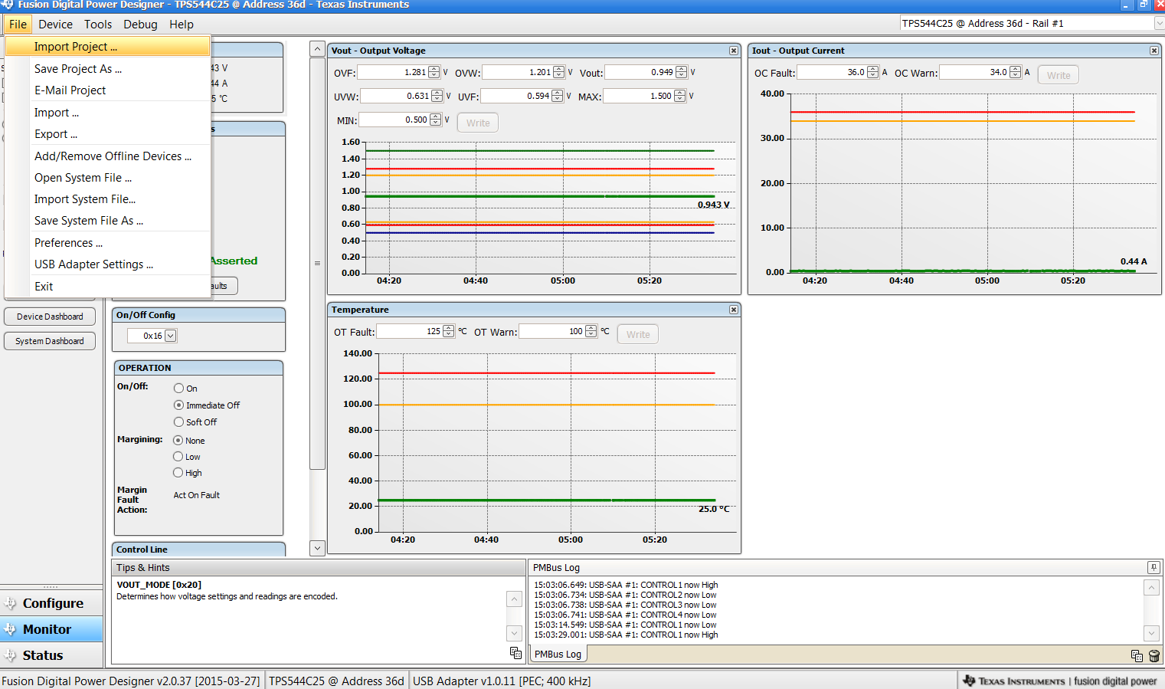Click the Fusion Digital Power Designer title bar icon

point(8,5)
